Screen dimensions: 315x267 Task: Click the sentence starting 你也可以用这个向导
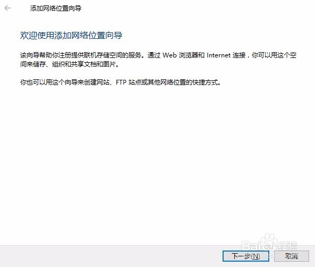point(121,82)
